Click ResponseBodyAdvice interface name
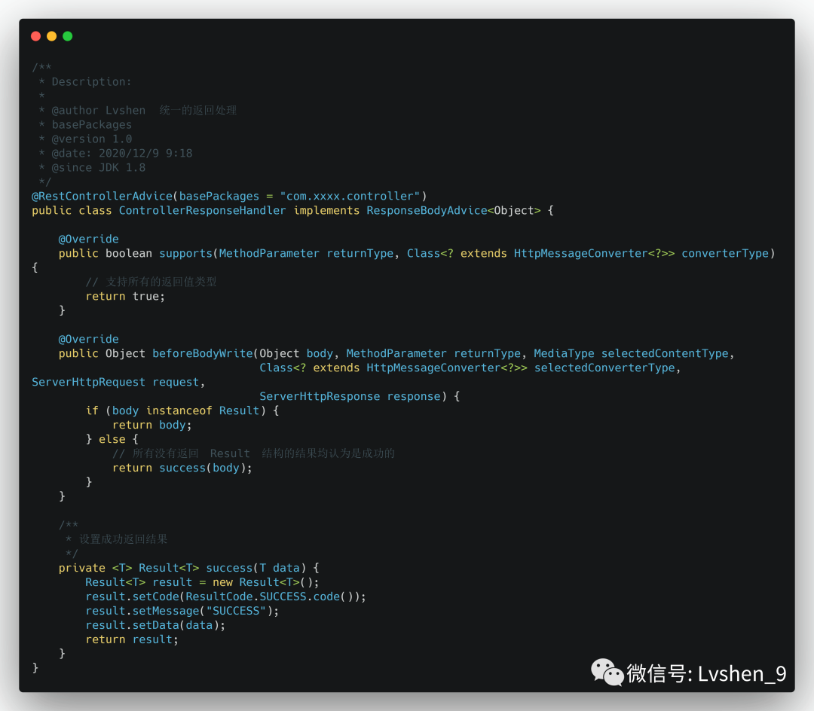This screenshot has height=711, width=814. click(427, 210)
